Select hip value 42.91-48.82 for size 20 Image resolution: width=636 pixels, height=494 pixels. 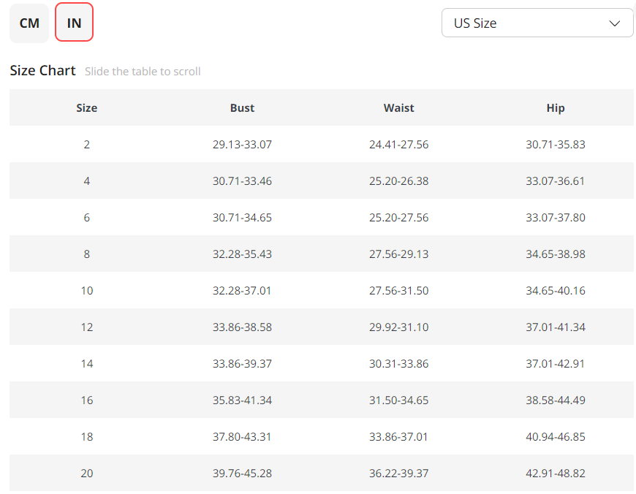click(x=556, y=474)
